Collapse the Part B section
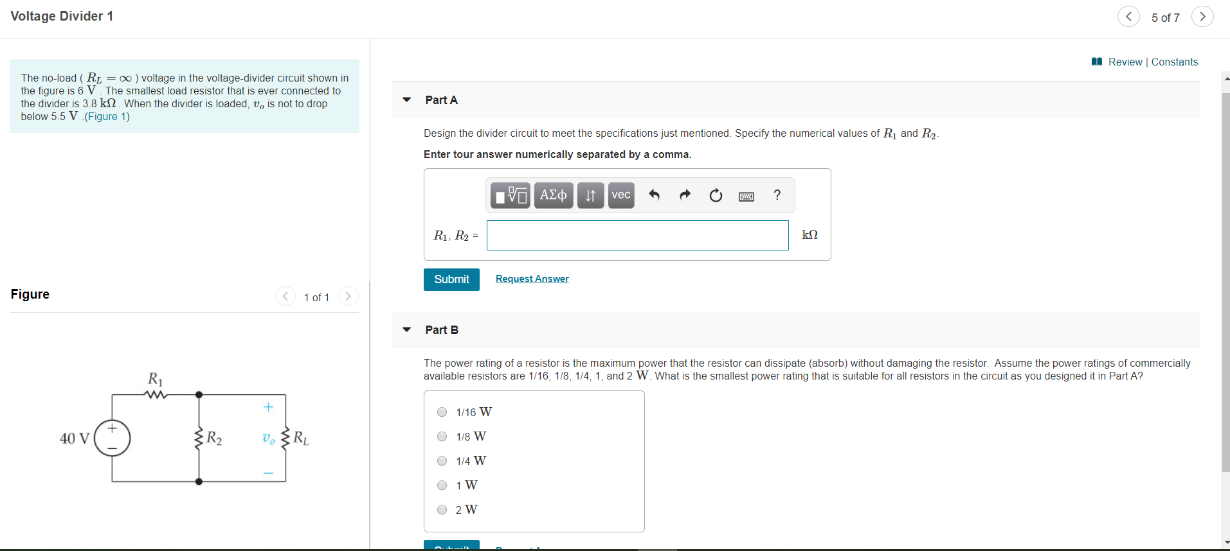Screen dimensions: 1230x551 click(x=406, y=329)
